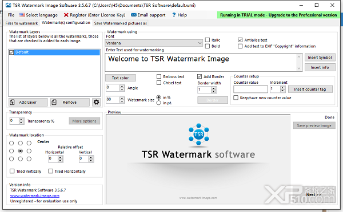Enable the Emboss text checkbox
This screenshot has height=212, width=343.
coord(159,76)
